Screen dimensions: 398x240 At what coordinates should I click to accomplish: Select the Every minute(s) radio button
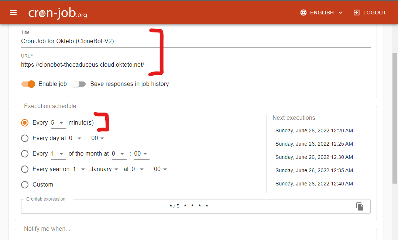25,123
